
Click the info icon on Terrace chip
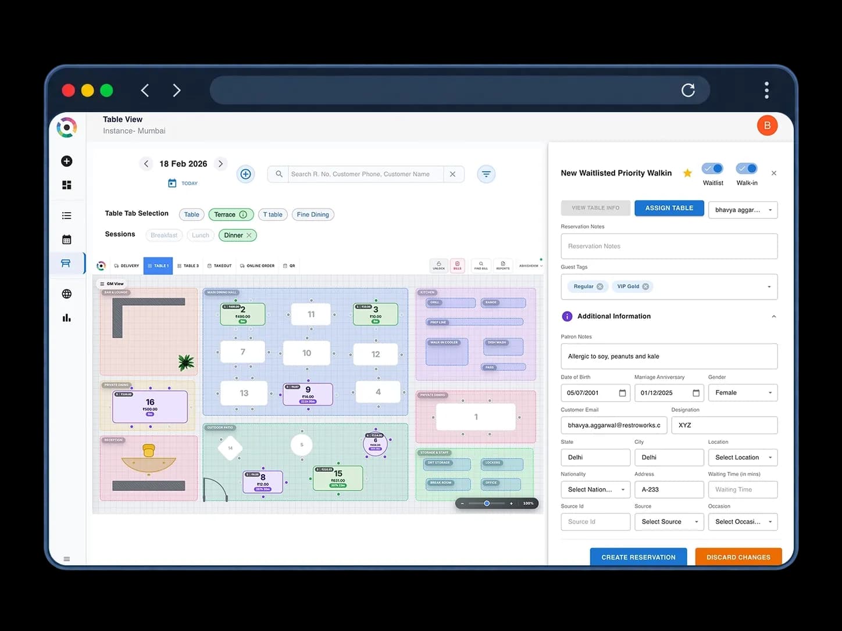243,214
